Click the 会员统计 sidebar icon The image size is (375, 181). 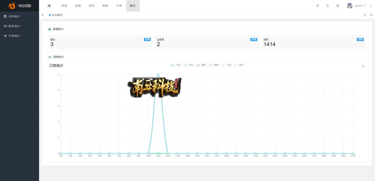pyautogui.click(x=5, y=16)
